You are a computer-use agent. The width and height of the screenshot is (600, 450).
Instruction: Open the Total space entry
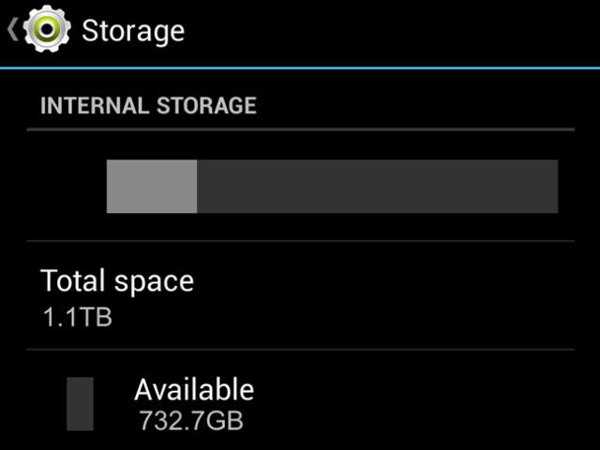click(x=300, y=295)
